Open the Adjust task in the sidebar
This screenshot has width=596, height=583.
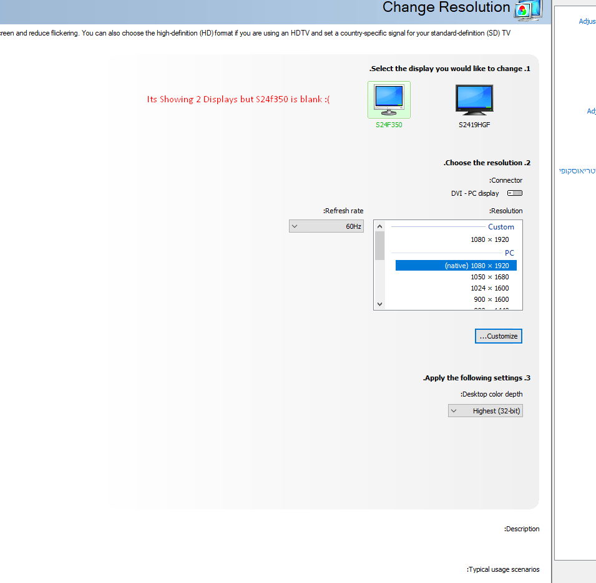click(x=590, y=111)
